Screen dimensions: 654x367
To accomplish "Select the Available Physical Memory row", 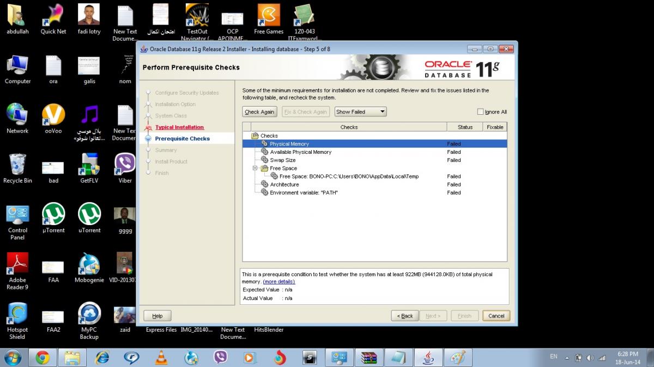I will [300, 152].
